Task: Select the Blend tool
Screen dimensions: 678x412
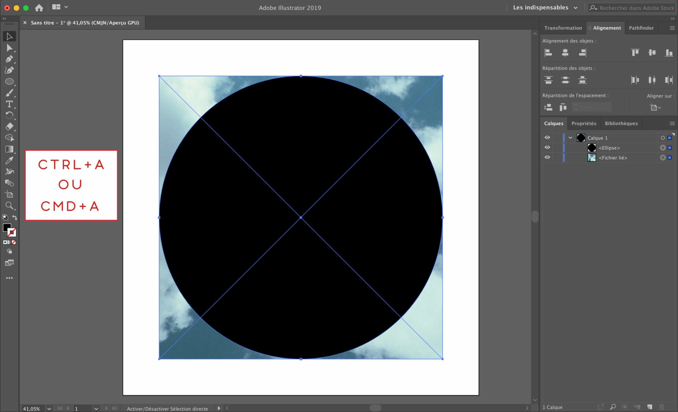Action: pyautogui.click(x=9, y=183)
